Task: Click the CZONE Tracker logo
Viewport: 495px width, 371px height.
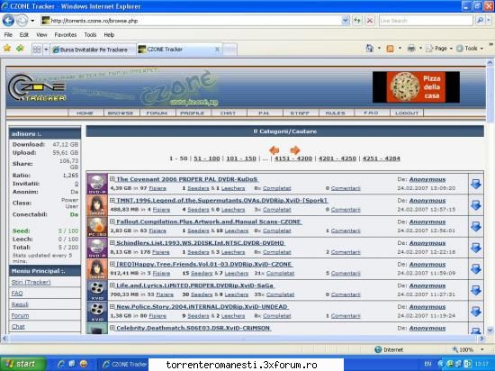Action: (37, 88)
